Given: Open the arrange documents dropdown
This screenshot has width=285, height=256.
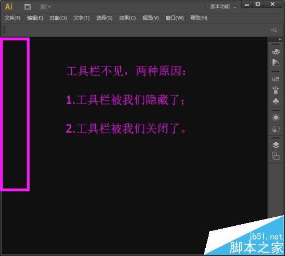Looking at the screenshot, I should point(45,7).
